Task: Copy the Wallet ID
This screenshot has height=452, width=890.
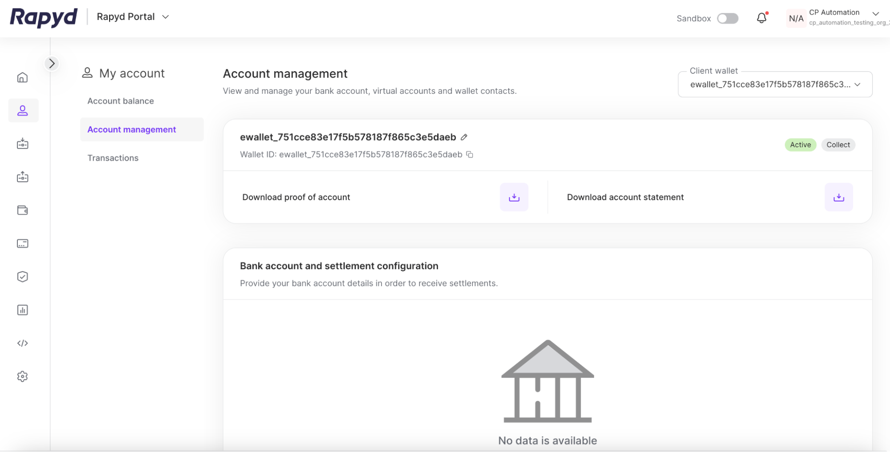Action: pos(470,154)
